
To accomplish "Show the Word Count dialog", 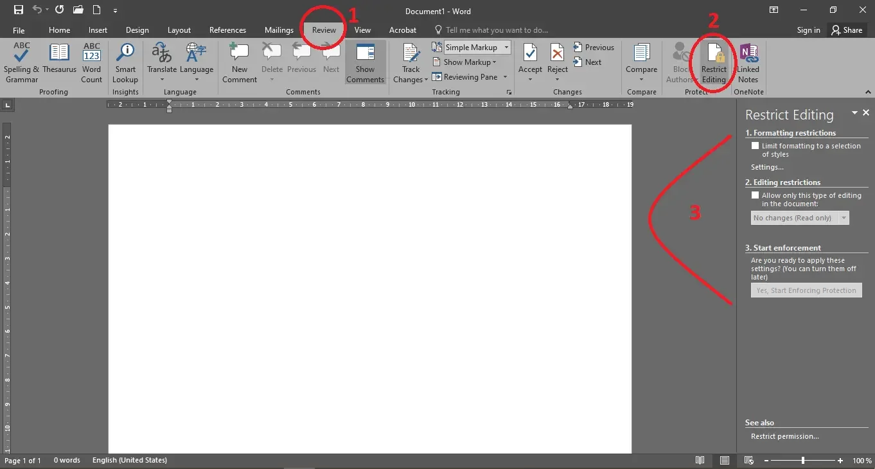I will click(x=92, y=63).
